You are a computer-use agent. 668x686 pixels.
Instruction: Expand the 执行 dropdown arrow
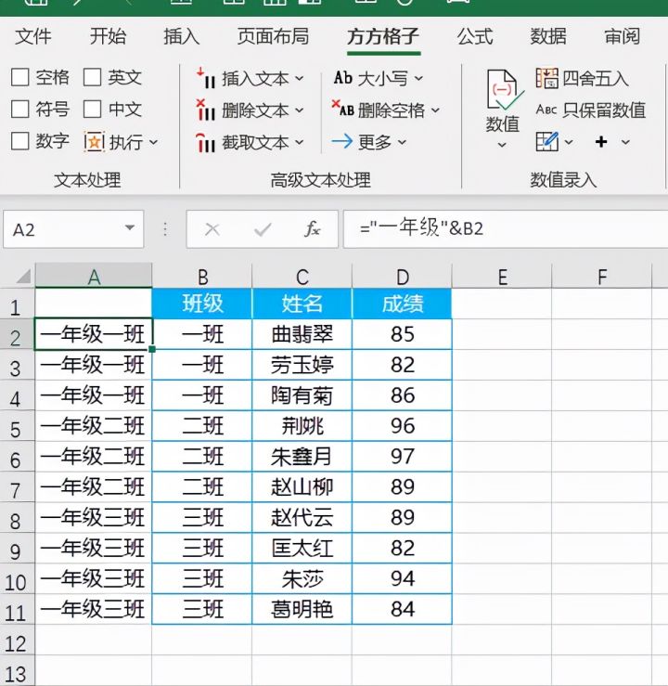(153, 142)
